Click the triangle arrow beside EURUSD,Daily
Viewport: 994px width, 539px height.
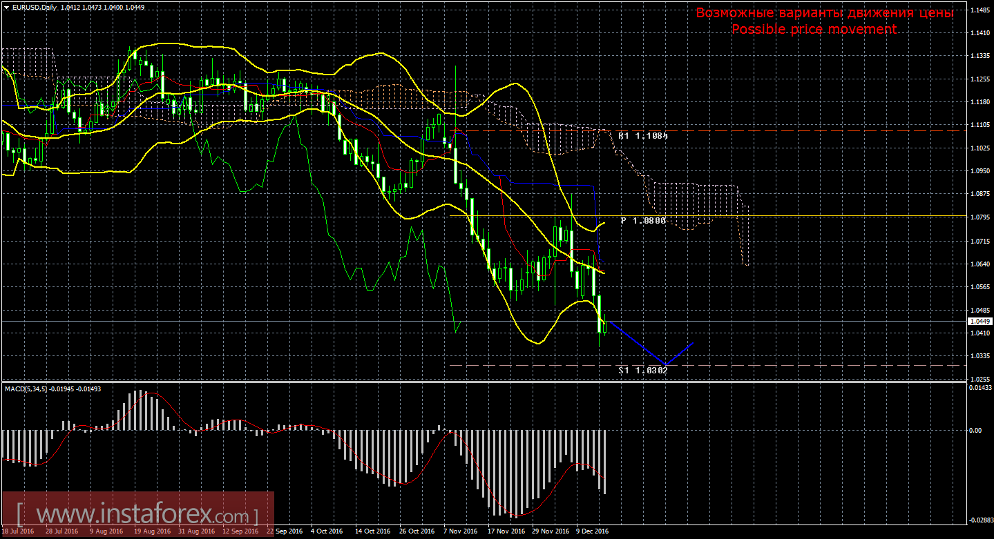click(6, 7)
